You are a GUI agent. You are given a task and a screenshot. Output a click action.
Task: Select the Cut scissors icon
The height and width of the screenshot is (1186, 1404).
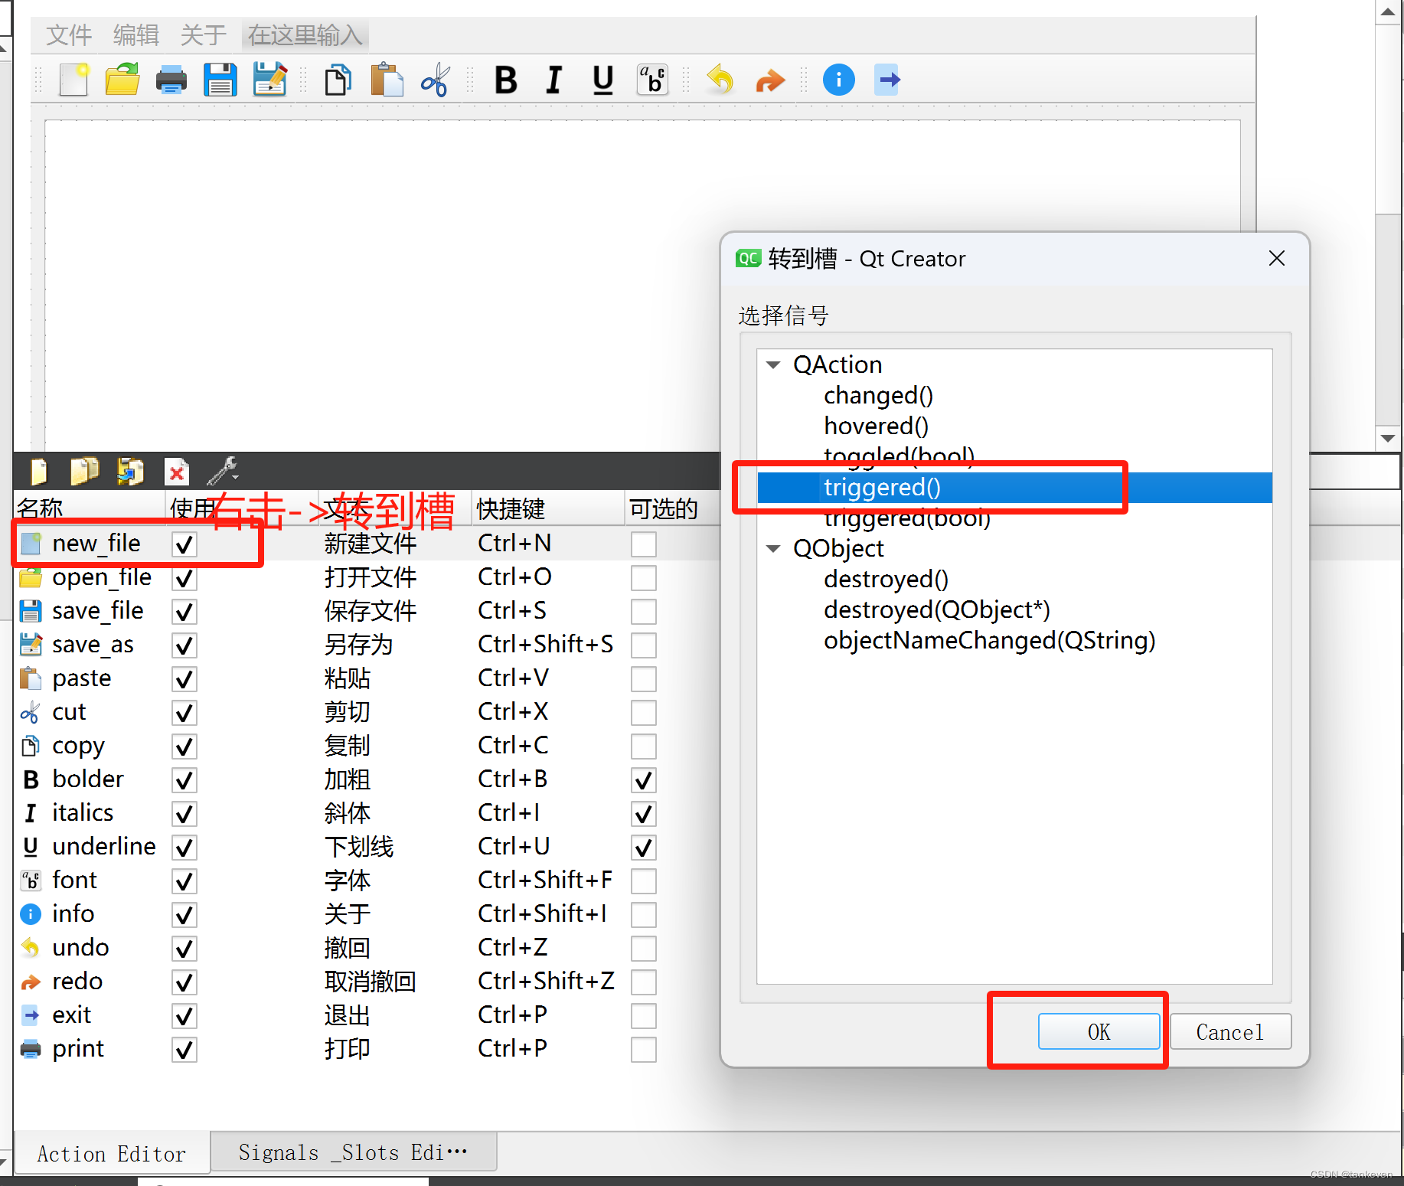tap(434, 79)
